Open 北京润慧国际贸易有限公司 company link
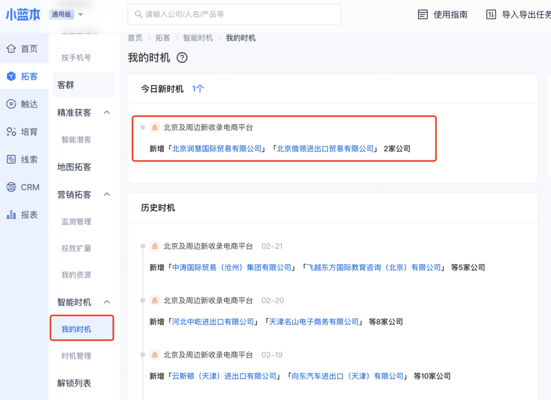551x400 pixels. pos(216,149)
